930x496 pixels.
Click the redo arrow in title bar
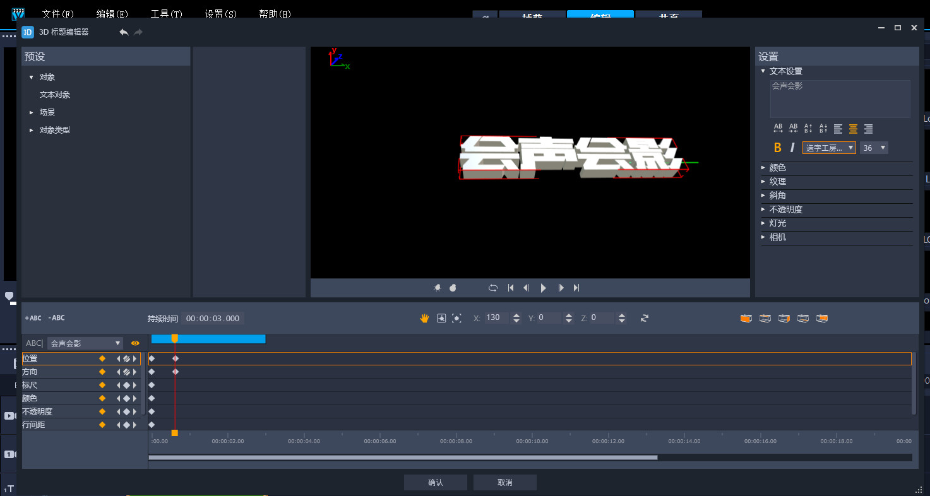pyautogui.click(x=138, y=32)
